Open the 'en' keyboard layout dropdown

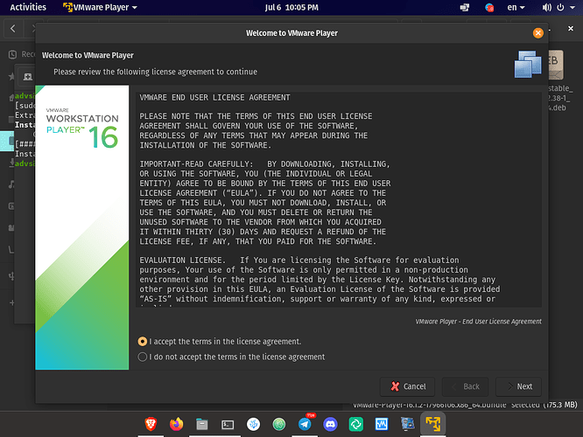coord(516,7)
